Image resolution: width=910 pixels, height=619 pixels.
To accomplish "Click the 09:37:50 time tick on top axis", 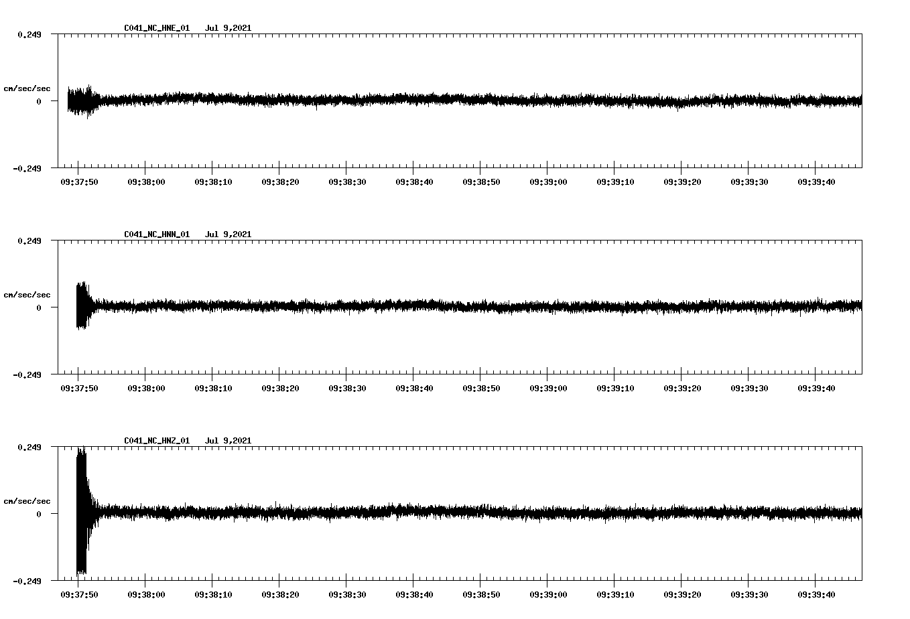I will [x=78, y=181].
